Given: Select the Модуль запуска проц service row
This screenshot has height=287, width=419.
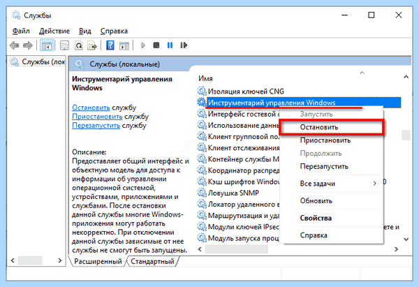Looking at the screenshot, I should pos(244,238).
